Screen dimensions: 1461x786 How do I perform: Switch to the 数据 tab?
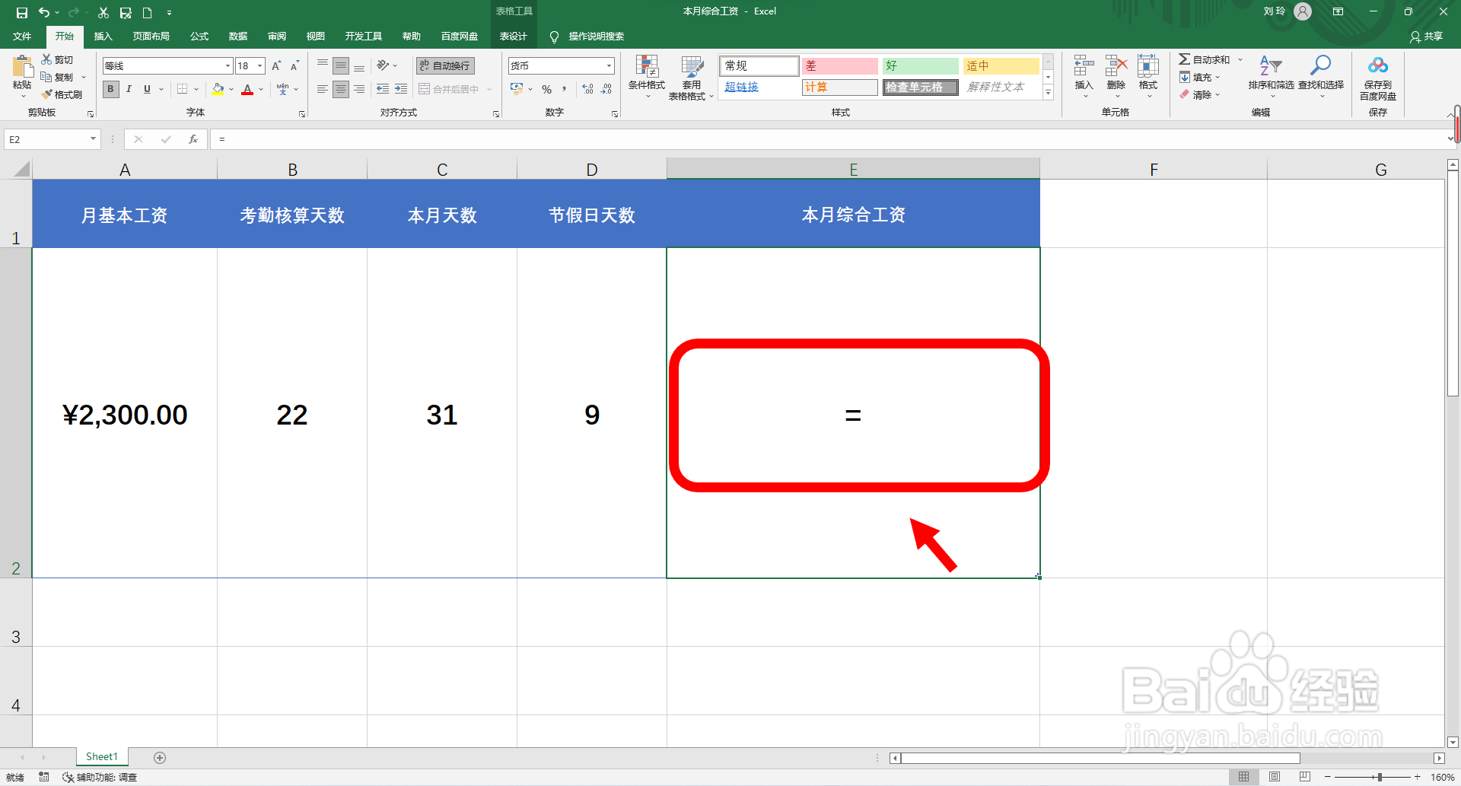click(238, 36)
